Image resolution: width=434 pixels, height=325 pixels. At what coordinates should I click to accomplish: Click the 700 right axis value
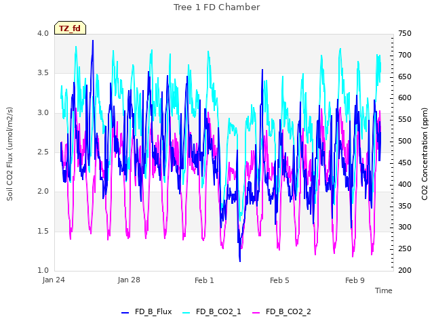[405, 55]
